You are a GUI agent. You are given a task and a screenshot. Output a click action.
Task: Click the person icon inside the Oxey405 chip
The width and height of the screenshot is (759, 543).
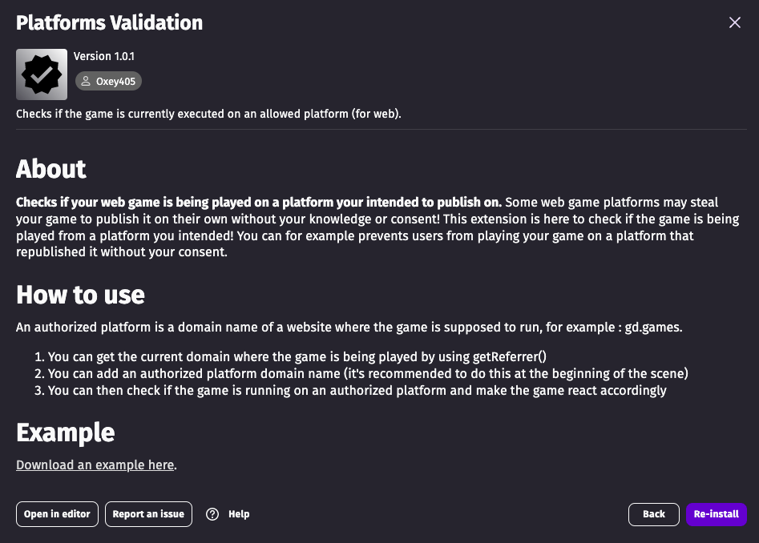[x=86, y=81]
